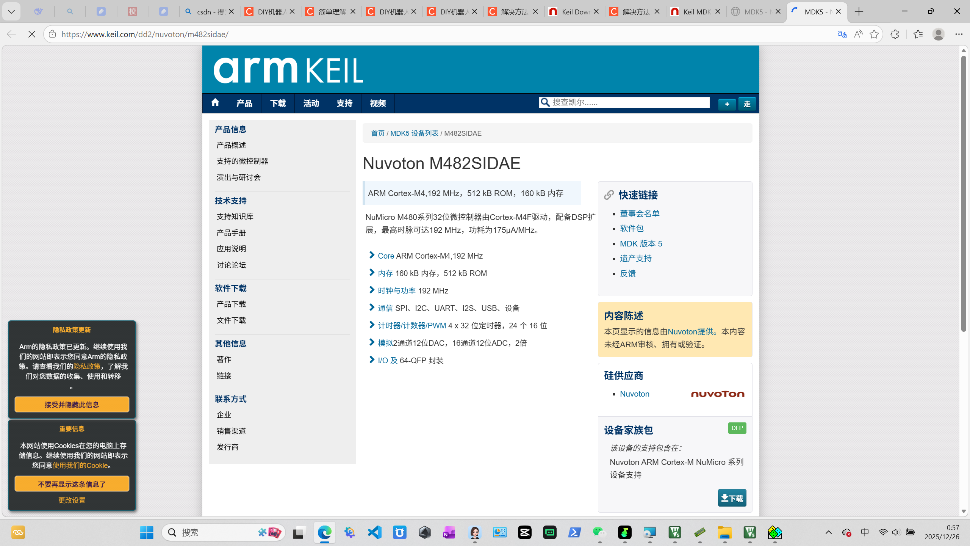Expand the 计时器/计数器/PWM section
This screenshot has height=546, width=970.
pyautogui.click(x=411, y=326)
